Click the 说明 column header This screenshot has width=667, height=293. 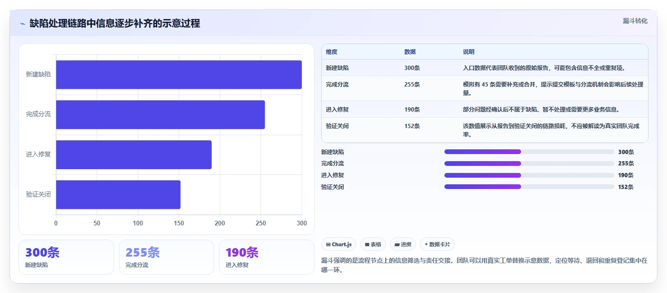coord(469,52)
